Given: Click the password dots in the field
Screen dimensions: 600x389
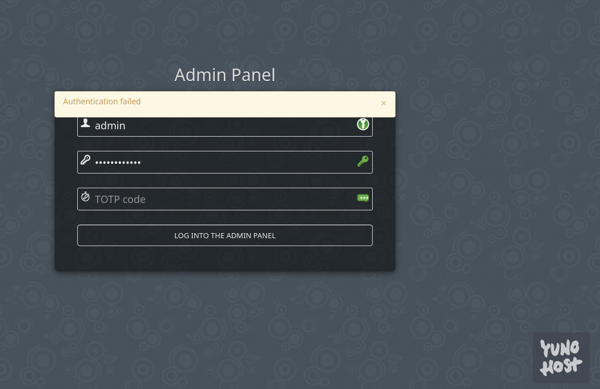Looking at the screenshot, I should [118, 163].
